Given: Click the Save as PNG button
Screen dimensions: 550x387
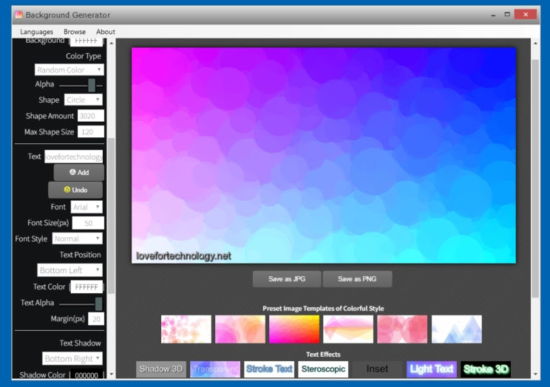Looking at the screenshot, I should tap(357, 279).
